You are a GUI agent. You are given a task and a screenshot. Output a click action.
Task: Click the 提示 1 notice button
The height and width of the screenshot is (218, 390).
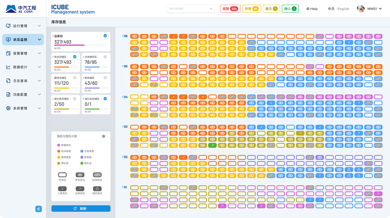(271, 9)
